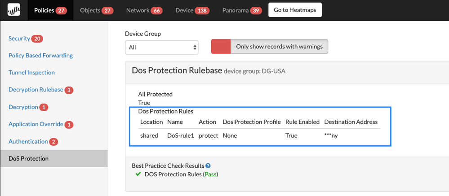The width and height of the screenshot is (449, 196).
Task: Switch to the Objects tab
Action: 90,10
